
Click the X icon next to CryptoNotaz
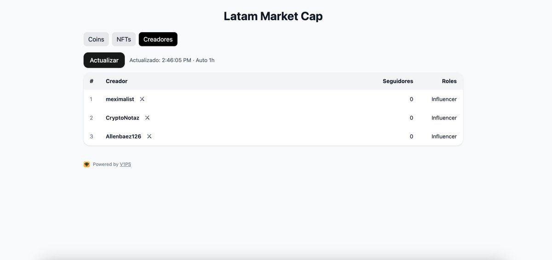(x=147, y=118)
